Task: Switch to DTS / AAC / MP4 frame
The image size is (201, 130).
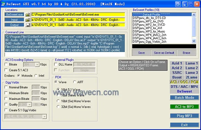Action: [184, 87]
